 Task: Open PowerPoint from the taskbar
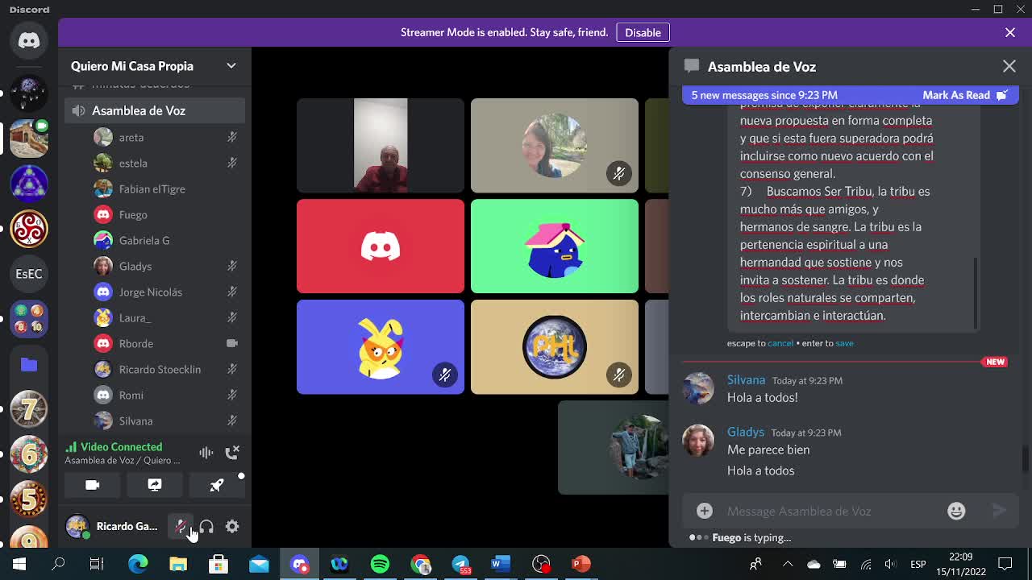pyautogui.click(x=581, y=564)
